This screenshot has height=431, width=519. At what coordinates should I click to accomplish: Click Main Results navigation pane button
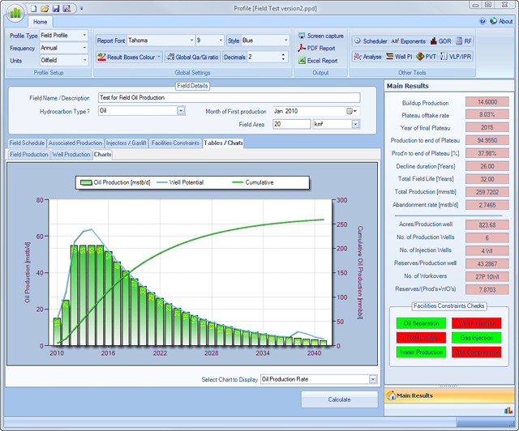[449, 395]
